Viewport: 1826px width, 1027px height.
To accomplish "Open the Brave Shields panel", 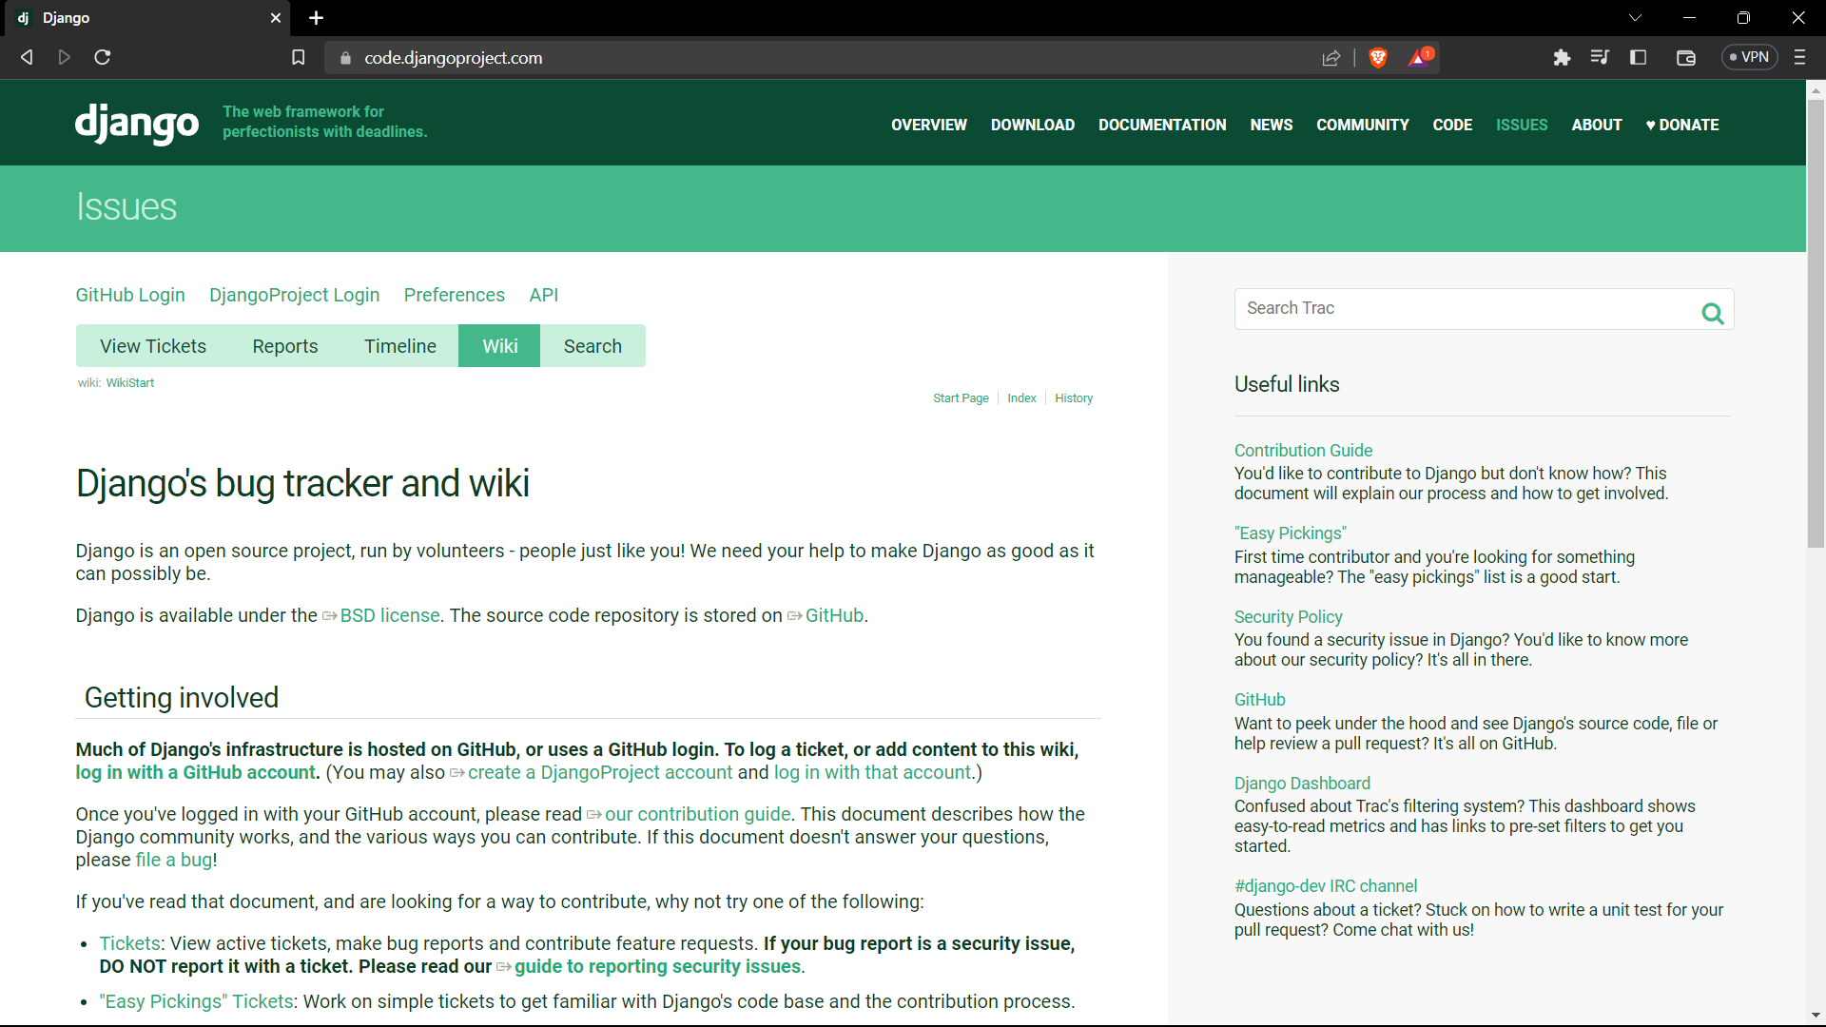I will 1378,57.
